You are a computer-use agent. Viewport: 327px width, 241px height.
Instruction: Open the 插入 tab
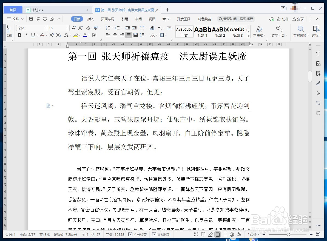click(x=90, y=19)
